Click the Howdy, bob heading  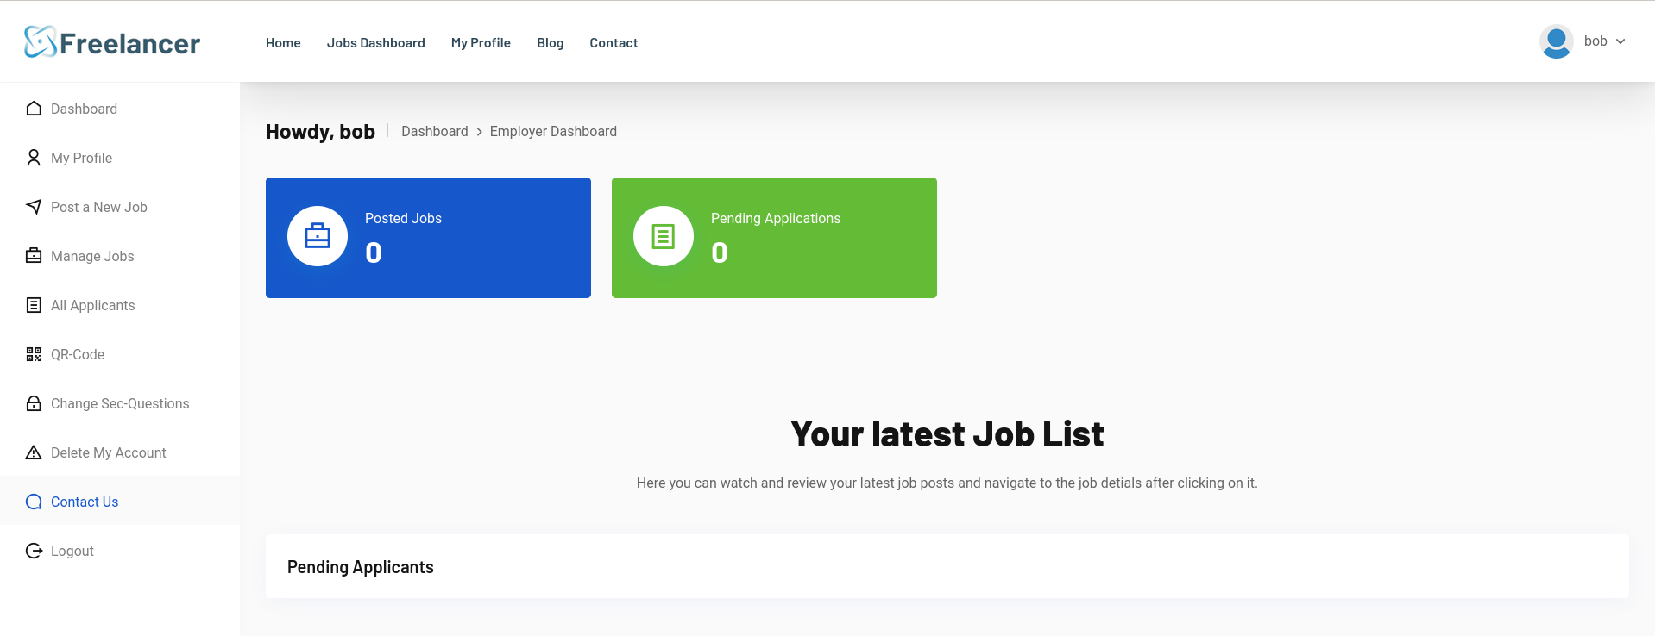pos(320,132)
